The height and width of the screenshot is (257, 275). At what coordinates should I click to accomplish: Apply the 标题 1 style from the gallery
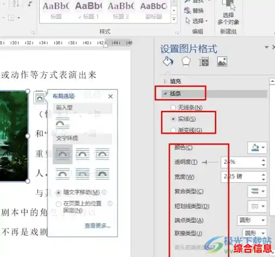click(x=88, y=11)
